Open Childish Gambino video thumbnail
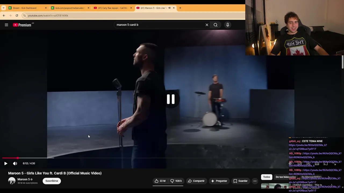344x193 pixels. 275,186
